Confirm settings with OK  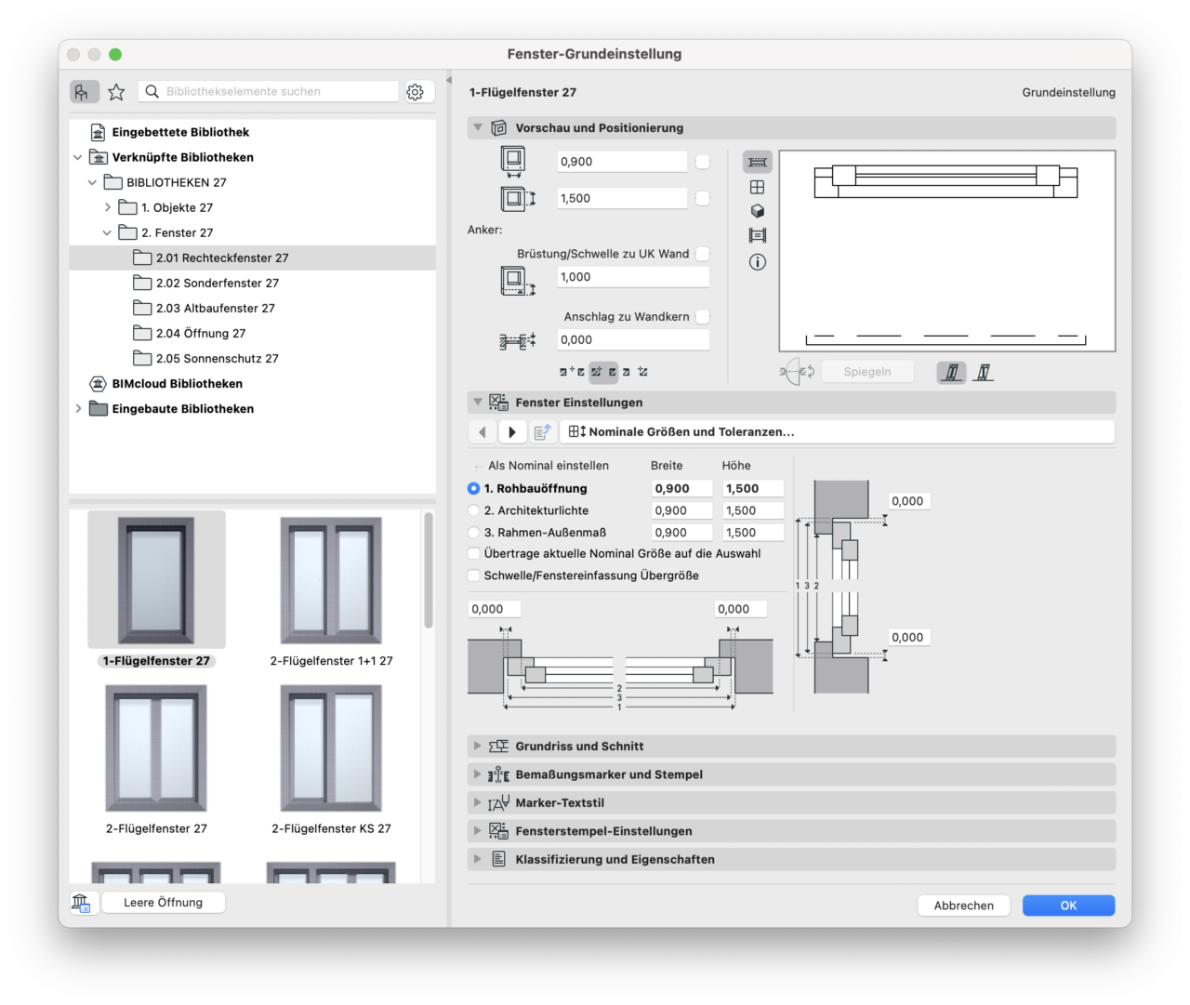click(x=1067, y=905)
